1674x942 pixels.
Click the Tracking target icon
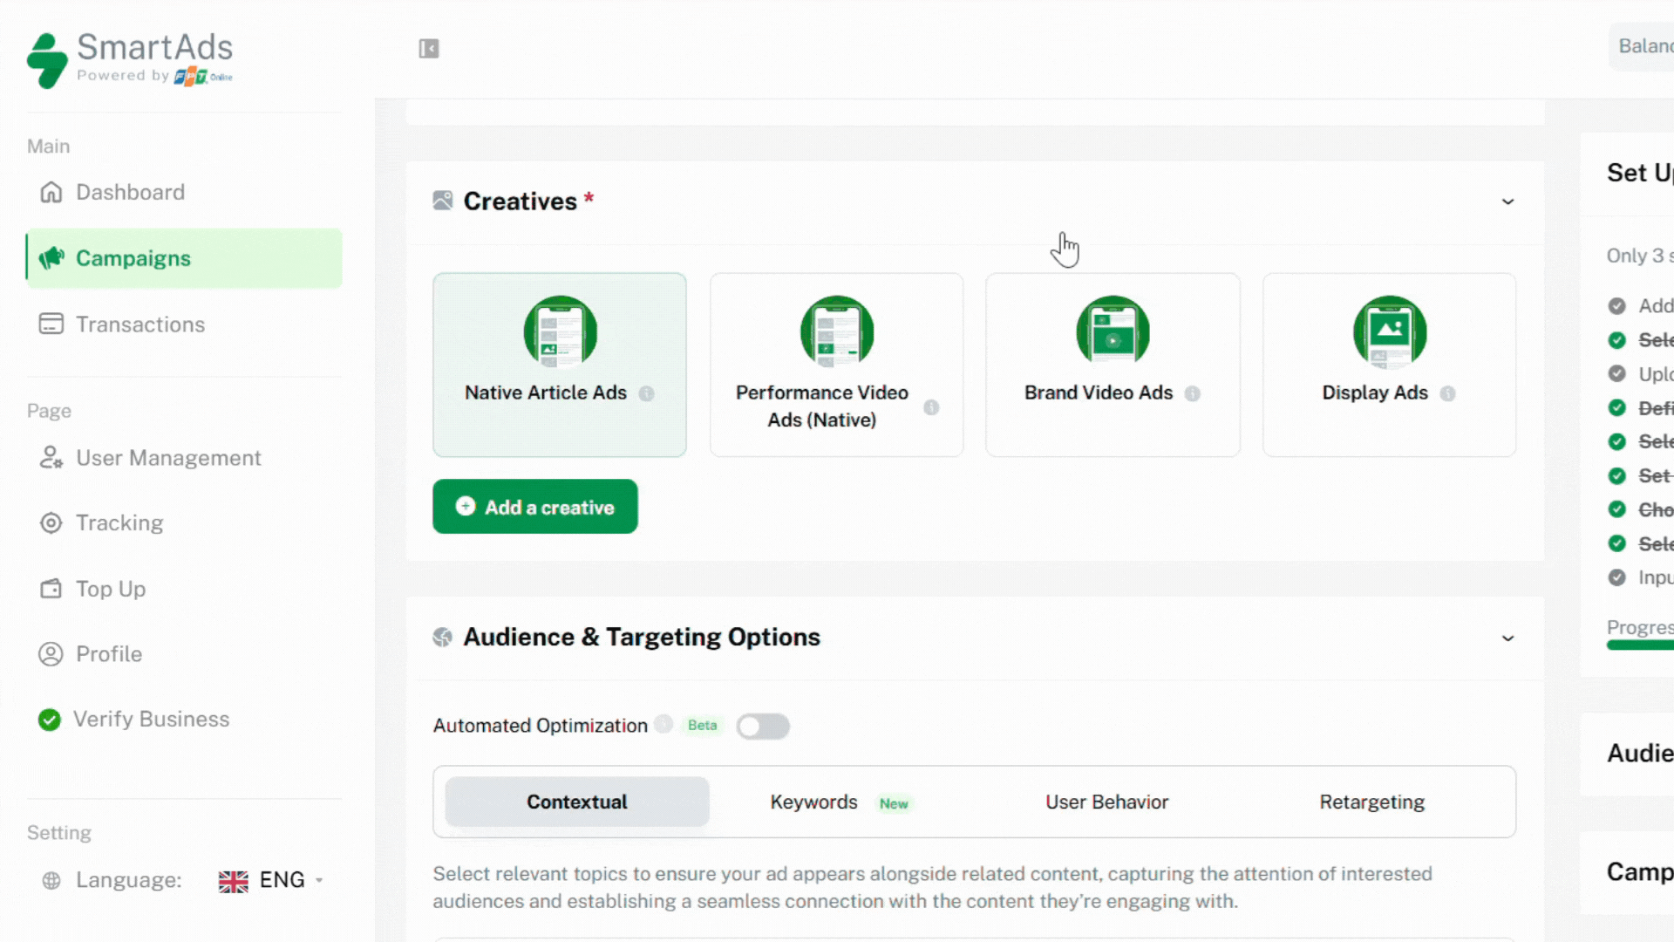(x=51, y=522)
